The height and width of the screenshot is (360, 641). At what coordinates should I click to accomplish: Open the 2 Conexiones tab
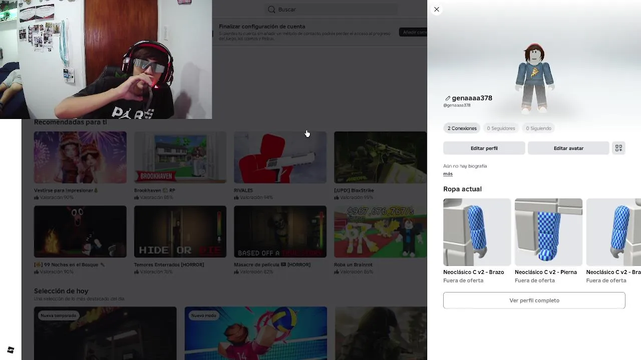pyautogui.click(x=462, y=128)
